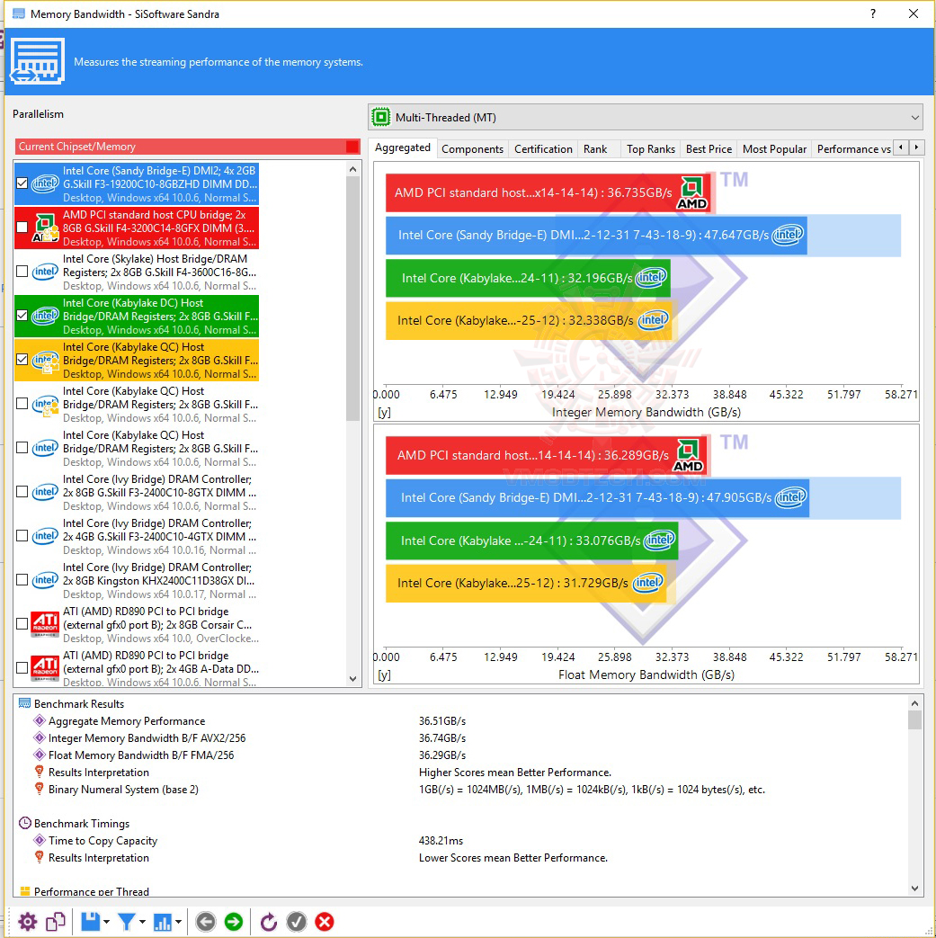This screenshot has width=936, height=938.
Task: Check the AMD PCI standard host CPU bridge checkbox
Action: 22,228
